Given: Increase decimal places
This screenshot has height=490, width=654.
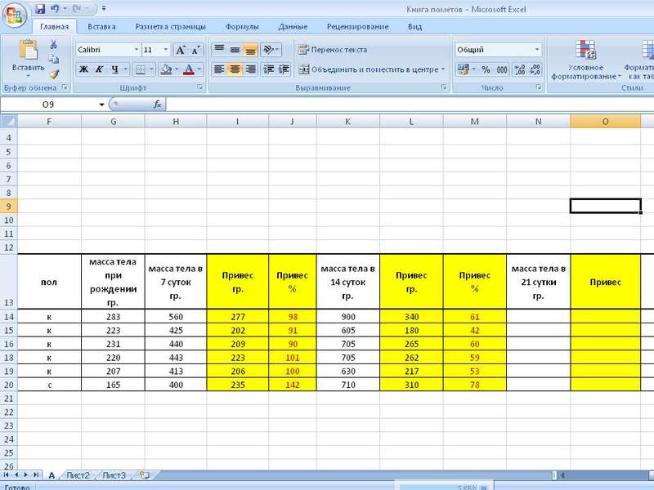Looking at the screenshot, I should click(x=520, y=69).
